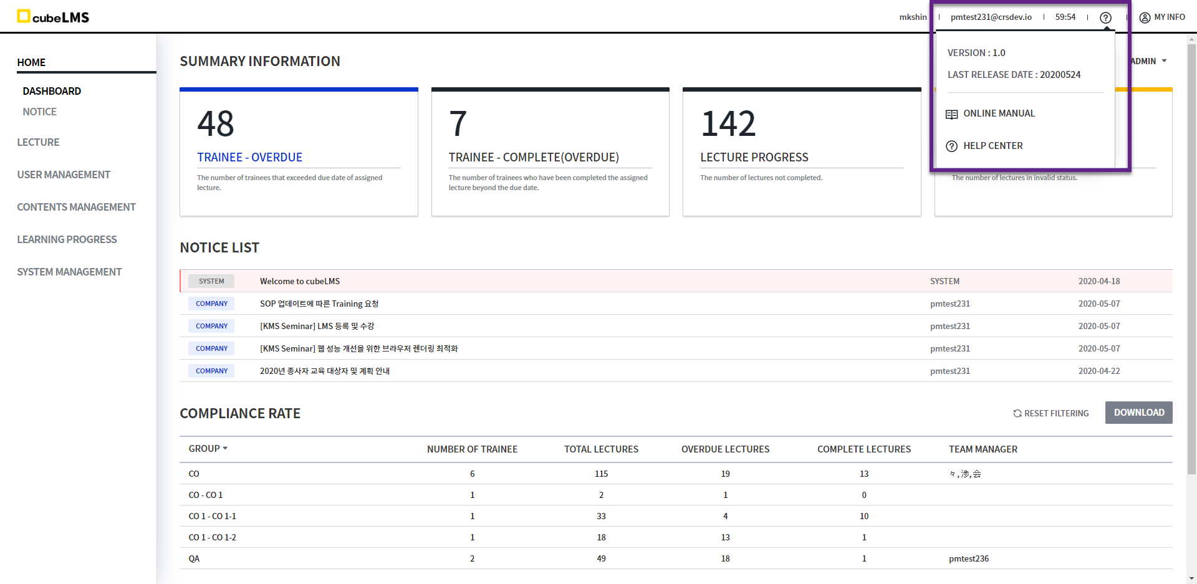The image size is (1197, 584).
Task: Click the help question mark icon in header
Action: click(1105, 17)
